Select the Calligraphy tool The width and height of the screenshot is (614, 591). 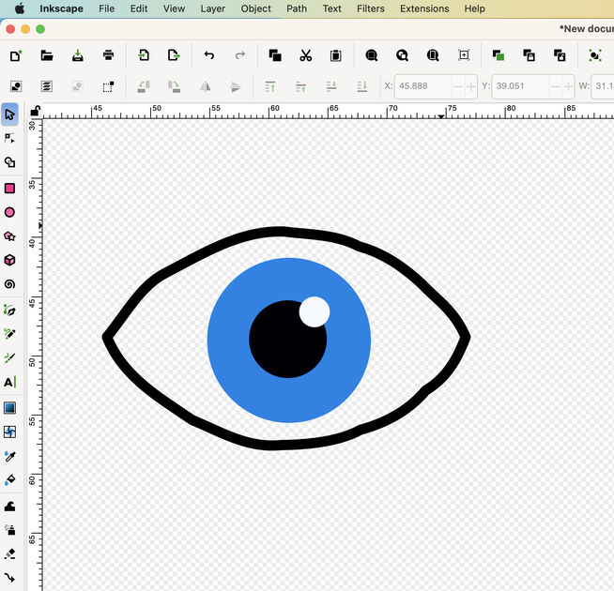point(9,357)
